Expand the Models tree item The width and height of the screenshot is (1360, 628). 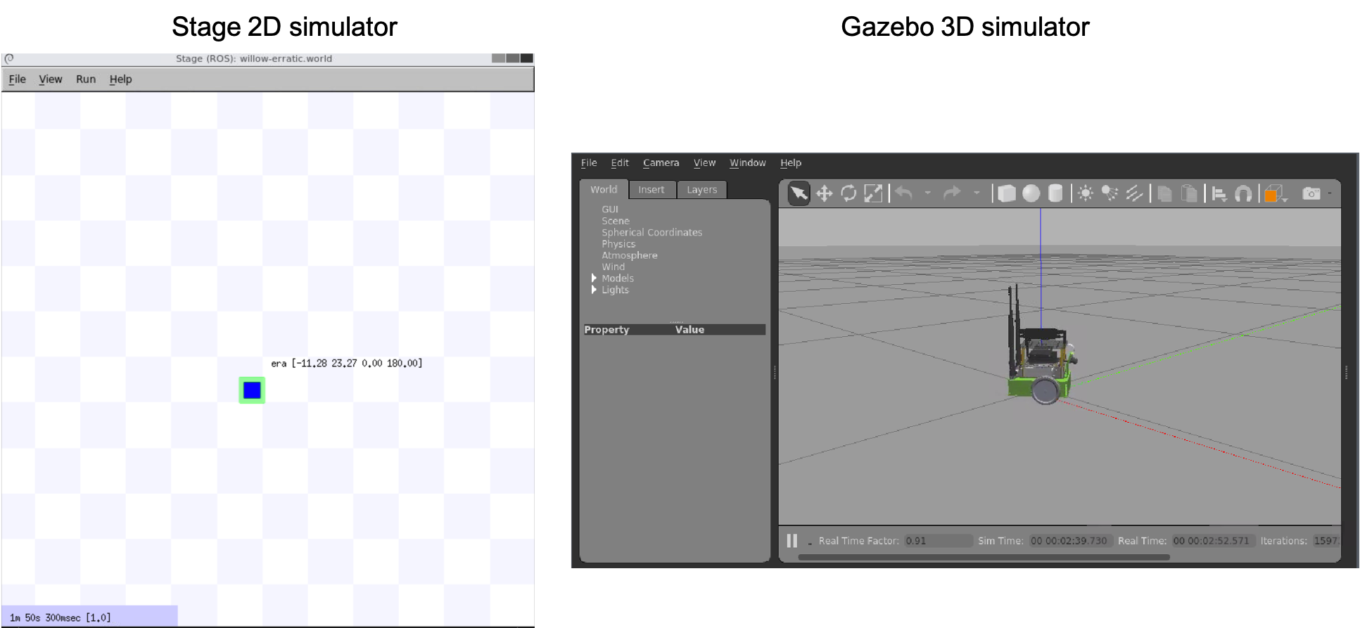click(594, 278)
